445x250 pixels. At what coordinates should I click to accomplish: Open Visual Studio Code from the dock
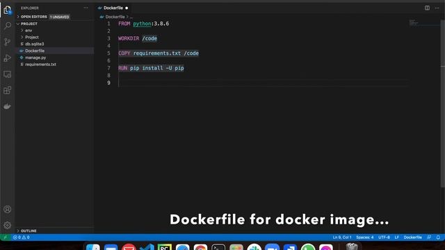click(x=147, y=247)
